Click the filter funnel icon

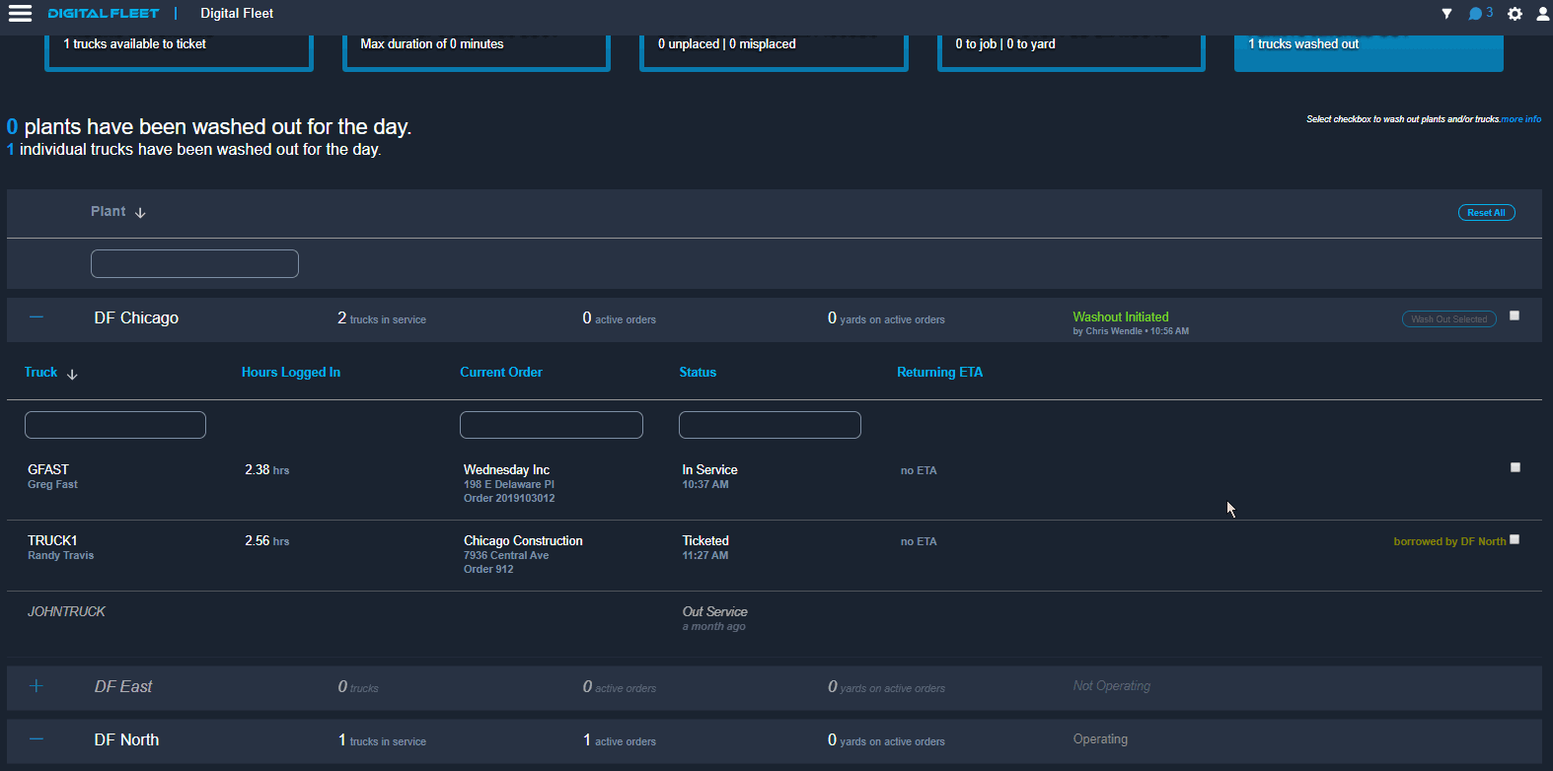tap(1446, 14)
